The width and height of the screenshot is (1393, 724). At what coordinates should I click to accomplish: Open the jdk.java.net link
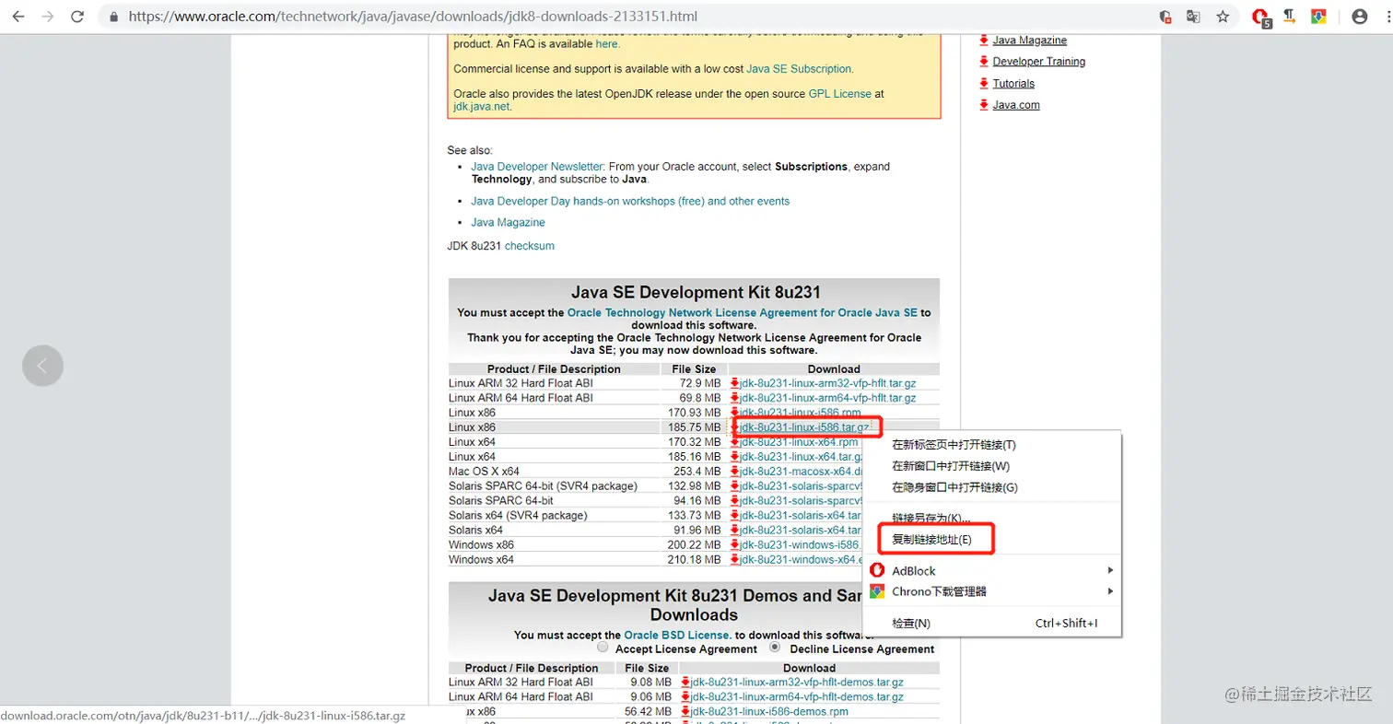481,106
